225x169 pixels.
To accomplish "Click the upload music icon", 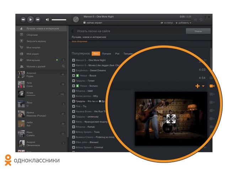I will pos(21,41).
